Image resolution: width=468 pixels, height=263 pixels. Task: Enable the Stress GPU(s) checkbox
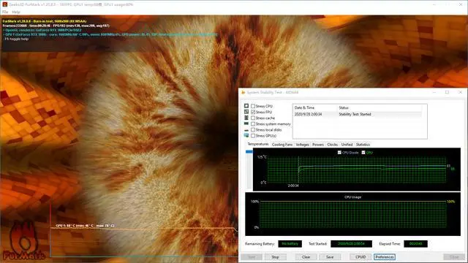coord(253,136)
